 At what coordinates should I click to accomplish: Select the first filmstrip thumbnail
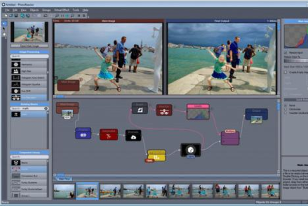point(64,191)
